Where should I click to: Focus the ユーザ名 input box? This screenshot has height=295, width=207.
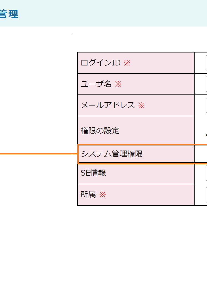pyautogui.click(x=206, y=84)
